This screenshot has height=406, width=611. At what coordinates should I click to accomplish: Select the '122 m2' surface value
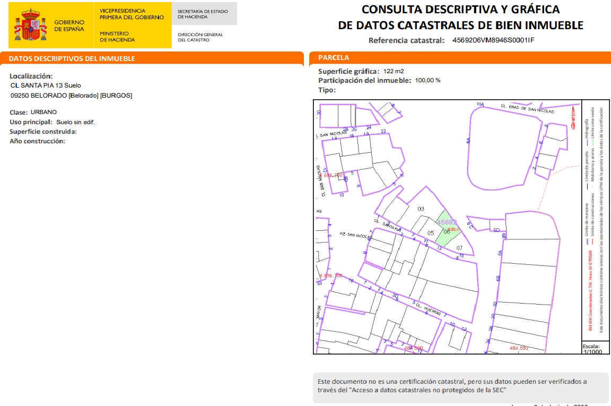(x=394, y=71)
